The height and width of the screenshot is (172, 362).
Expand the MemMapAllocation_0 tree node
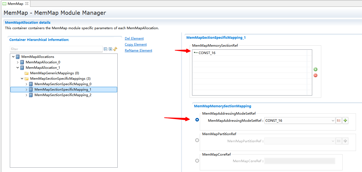point(18,62)
